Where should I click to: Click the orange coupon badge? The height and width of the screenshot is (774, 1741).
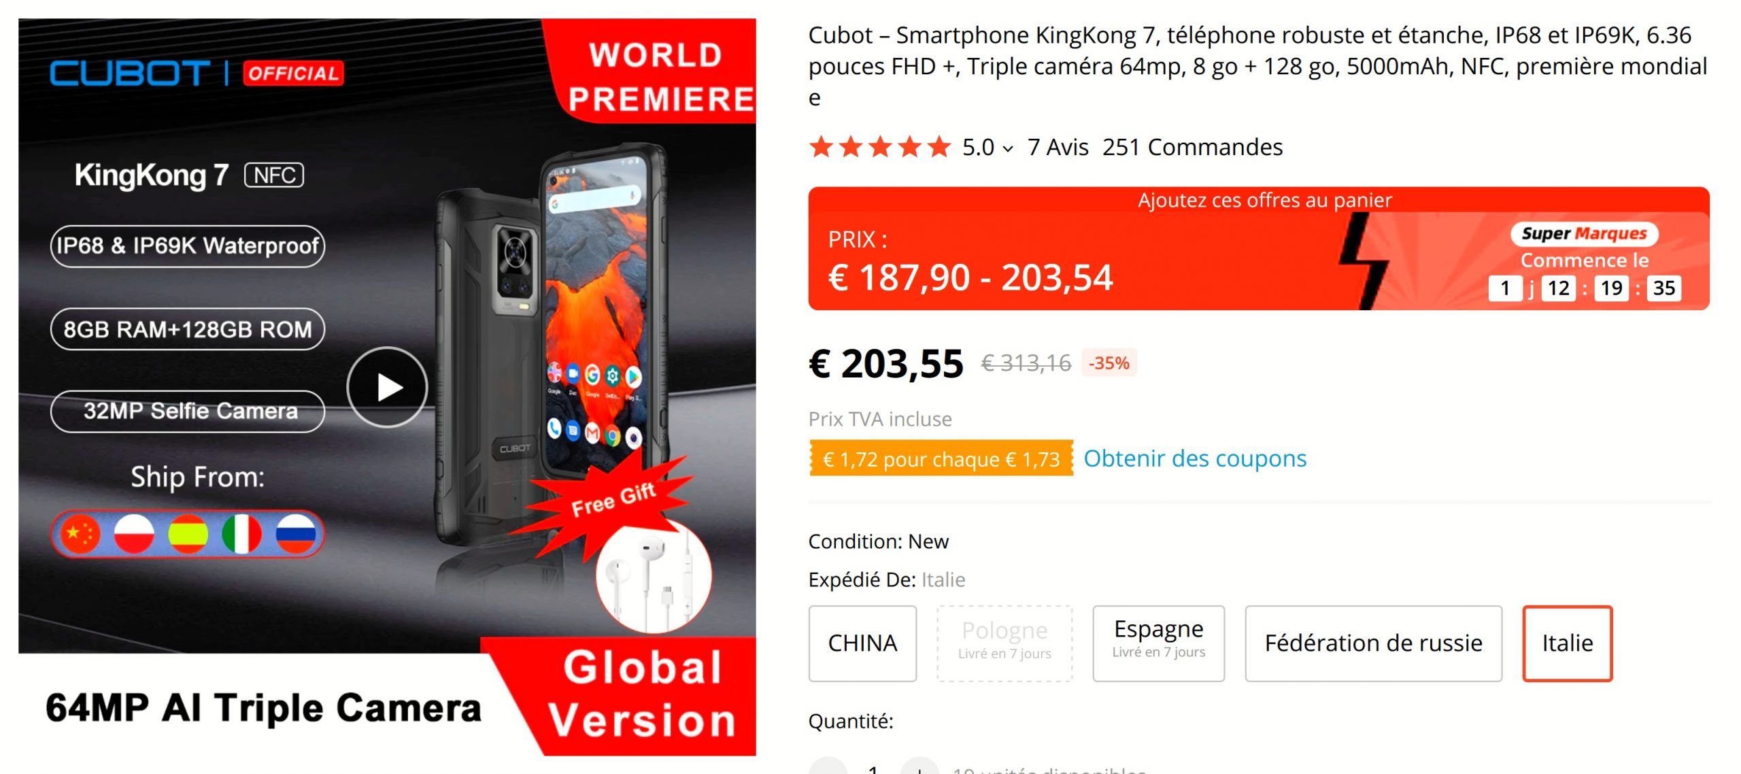(x=941, y=458)
